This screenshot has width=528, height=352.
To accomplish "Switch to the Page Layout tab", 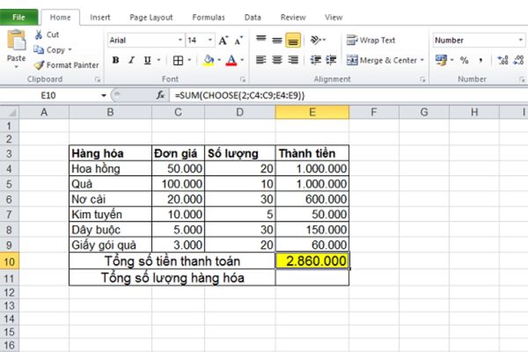I will [x=151, y=18].
